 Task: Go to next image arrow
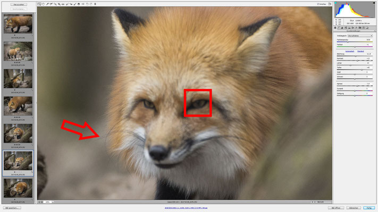pos(315,202)
